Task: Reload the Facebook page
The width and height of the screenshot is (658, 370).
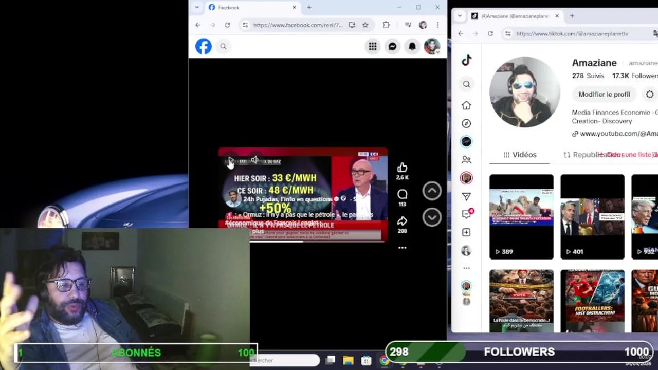Action: pyautogui.click(x=227, y=25)
